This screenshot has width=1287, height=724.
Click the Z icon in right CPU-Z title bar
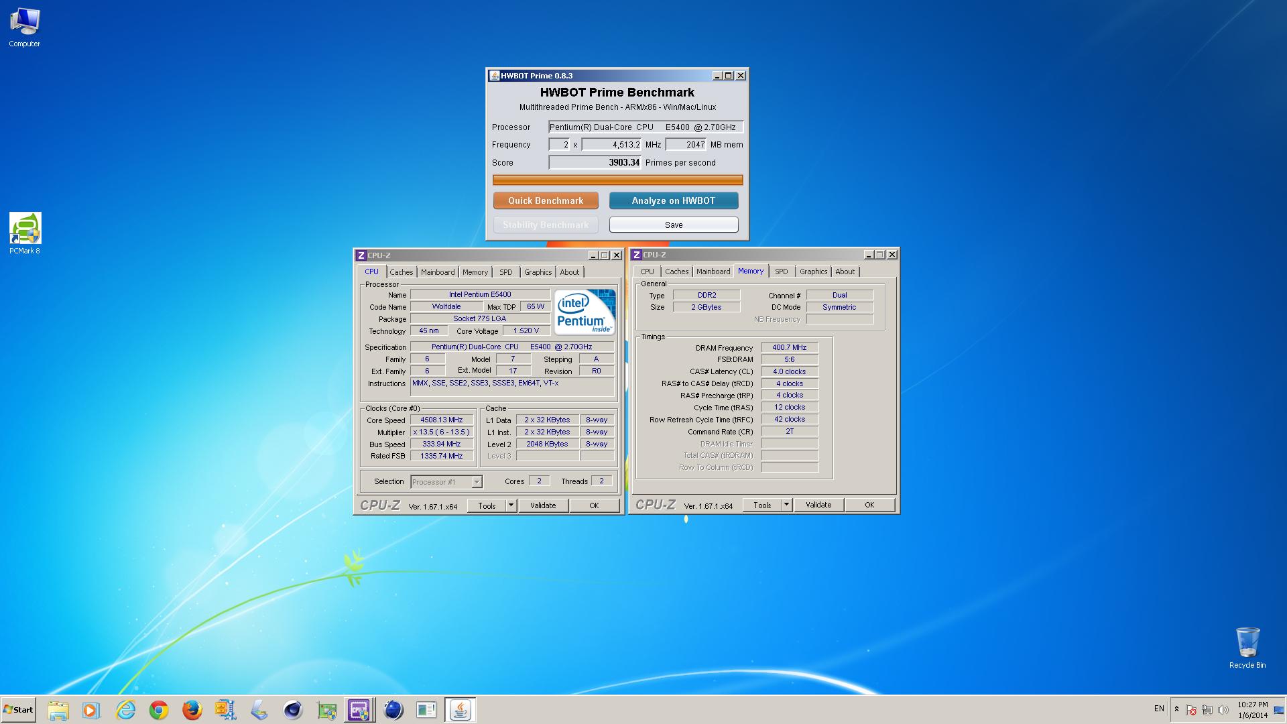(x=637, y=255)
